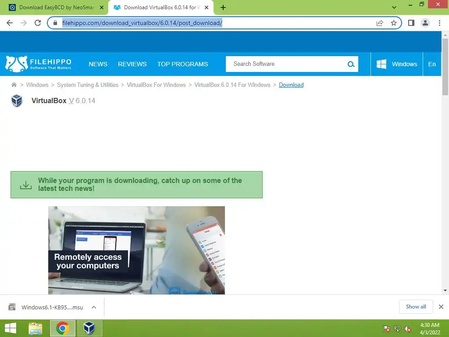Open the En language selector
449x337 pixels.
(x=432, y=64)
